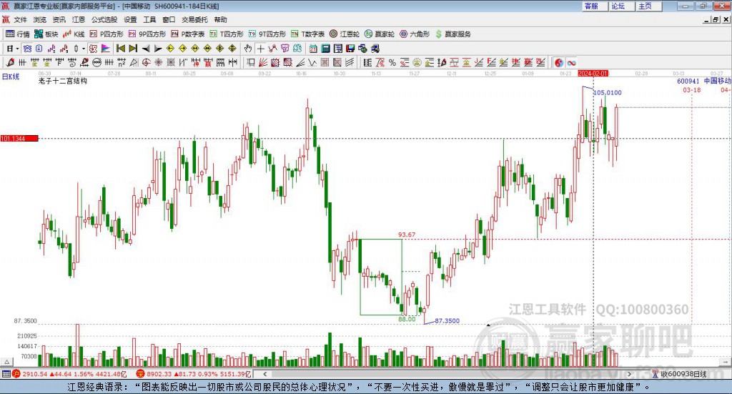Select the hand pan tool

[248, 49]
